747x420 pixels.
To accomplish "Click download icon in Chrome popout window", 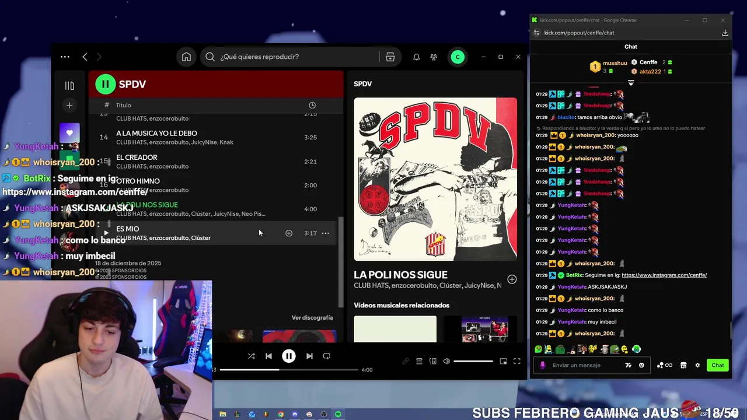I will [725, 33].
